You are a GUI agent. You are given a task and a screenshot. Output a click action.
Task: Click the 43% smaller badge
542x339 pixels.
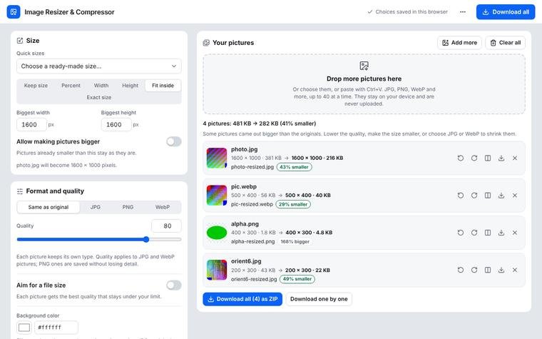tap(294, 167)
